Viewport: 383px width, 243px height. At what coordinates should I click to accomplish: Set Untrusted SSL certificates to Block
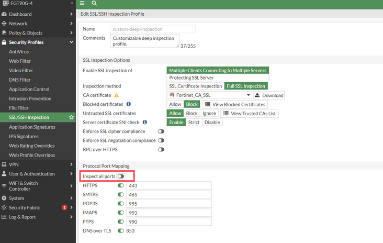click(x=191, y=114)
